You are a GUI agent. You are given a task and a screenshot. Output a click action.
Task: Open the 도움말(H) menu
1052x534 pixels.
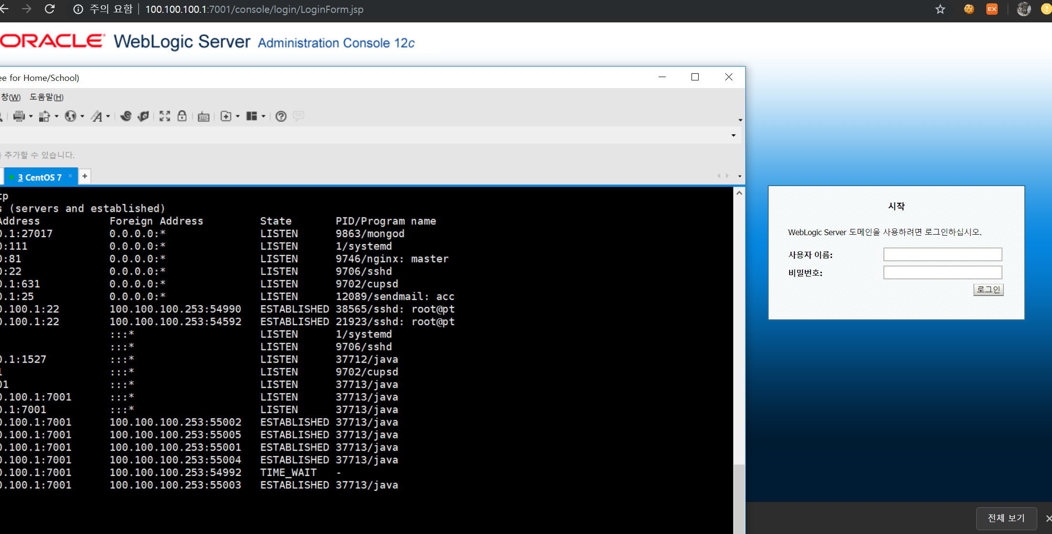click(x=46, y=97)
